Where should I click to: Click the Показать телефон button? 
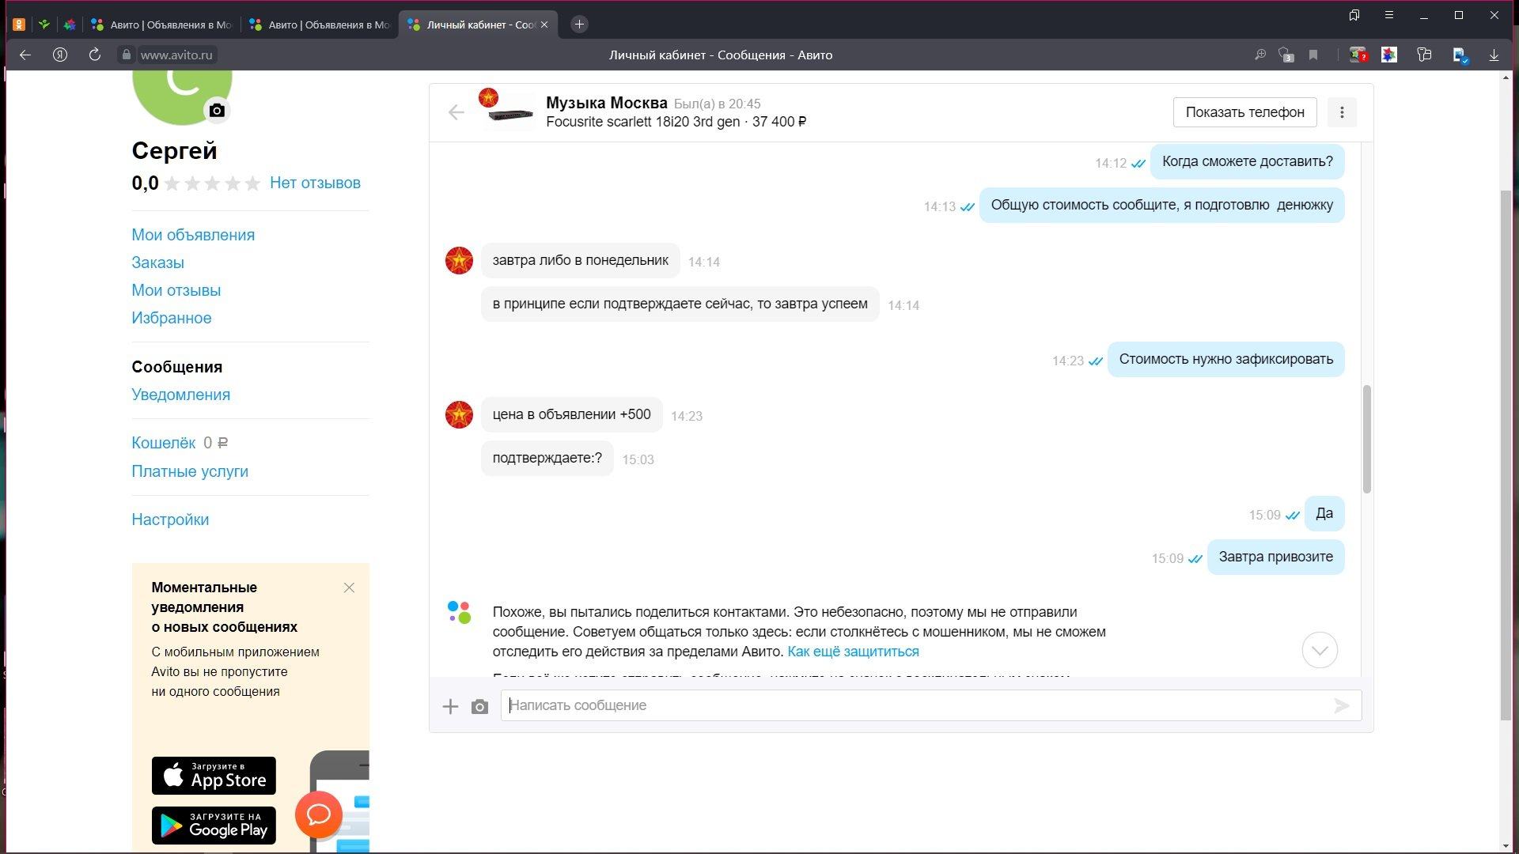coord(1244,112)
